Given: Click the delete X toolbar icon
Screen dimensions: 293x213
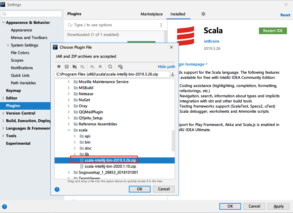Looking at the screenshot, I should [x=100, y=66].
